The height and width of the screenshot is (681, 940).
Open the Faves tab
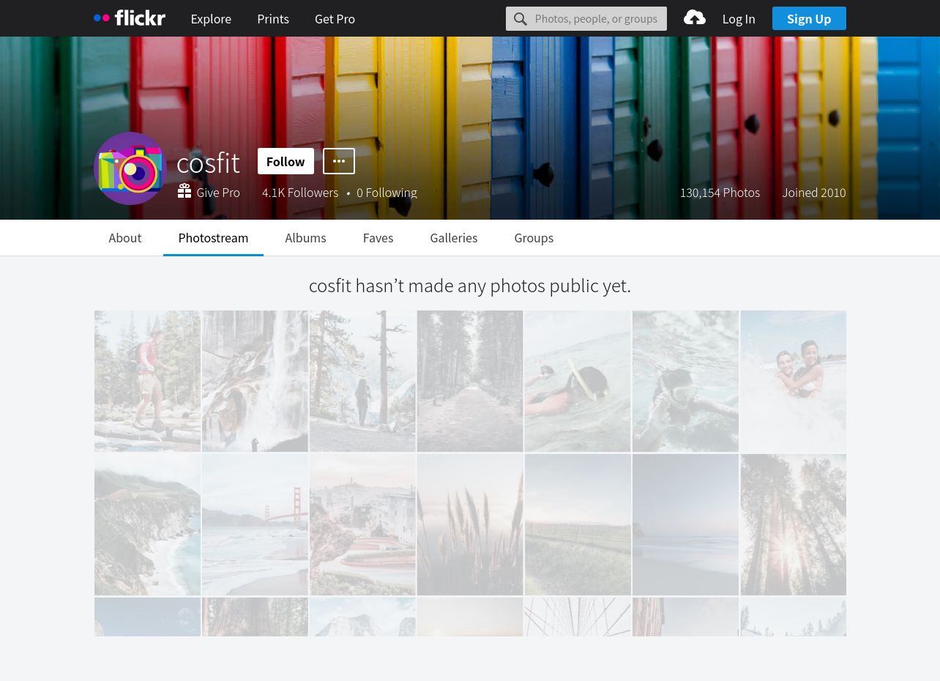click(378, 238)
